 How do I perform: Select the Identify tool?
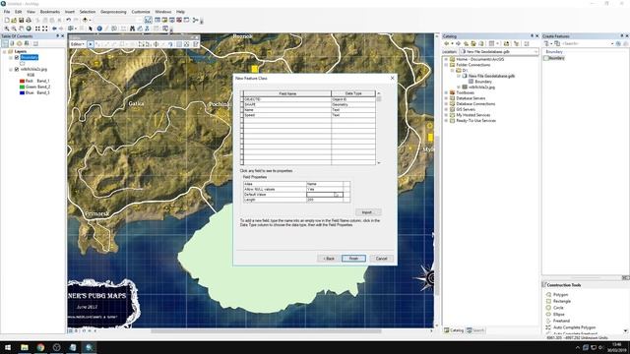[x=99, y=29]
